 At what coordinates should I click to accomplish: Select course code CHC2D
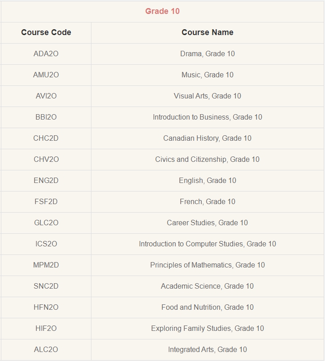46,138
